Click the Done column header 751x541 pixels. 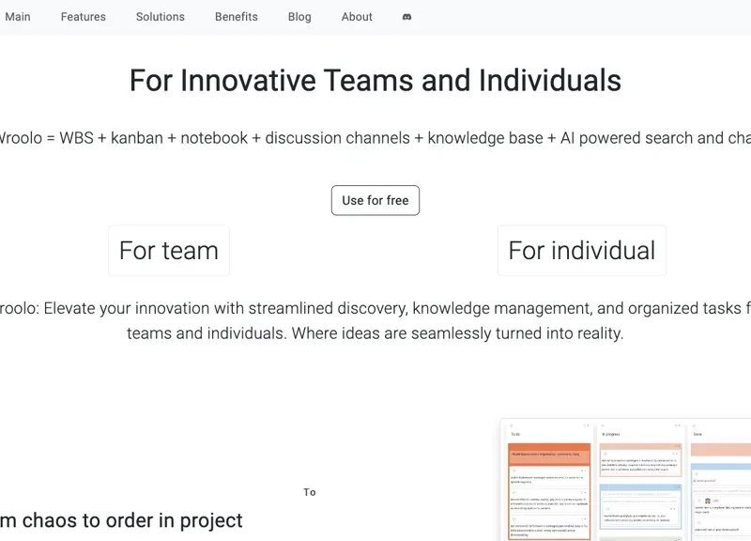[x=698, y=435]
